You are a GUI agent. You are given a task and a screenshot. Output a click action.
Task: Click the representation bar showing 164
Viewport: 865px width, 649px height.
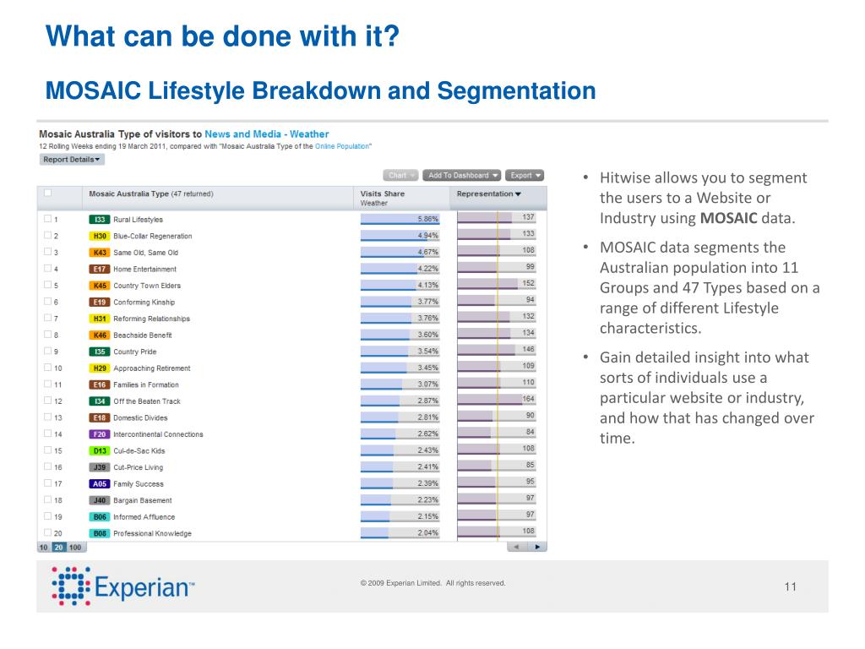[497, 399]
